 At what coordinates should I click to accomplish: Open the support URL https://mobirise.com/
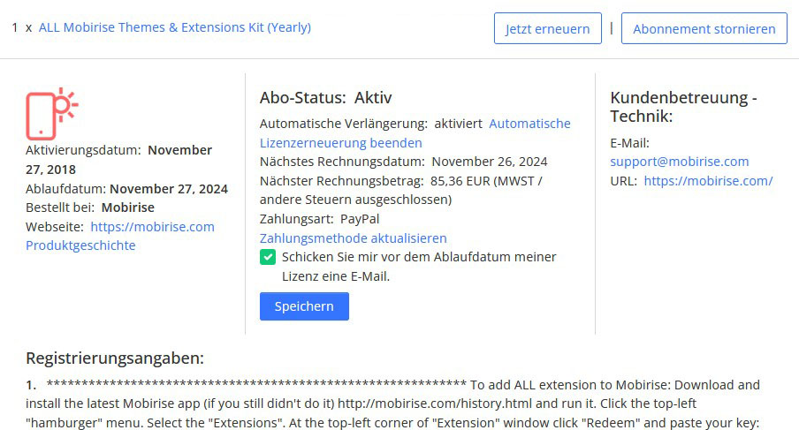708,181
